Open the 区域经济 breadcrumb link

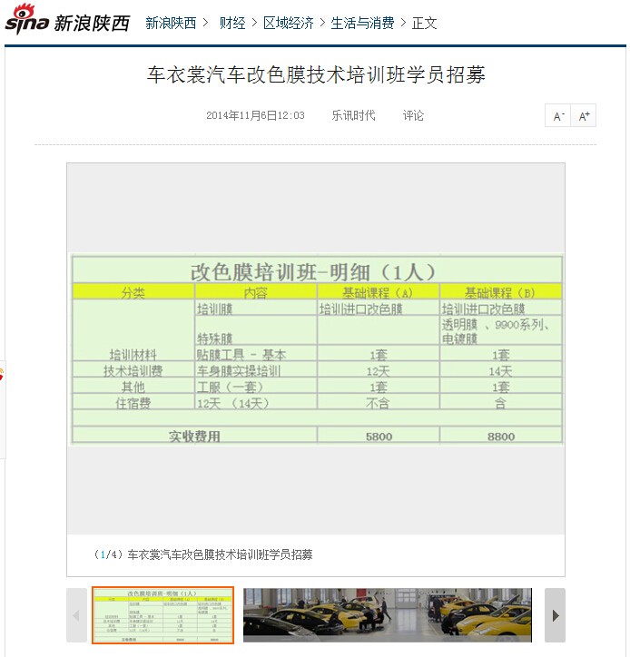pos(289,23)
